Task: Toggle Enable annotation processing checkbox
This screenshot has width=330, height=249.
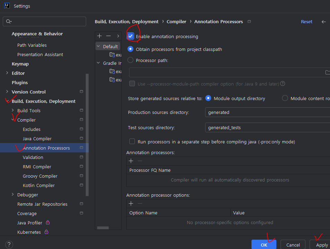Action: tap(130, 36)
